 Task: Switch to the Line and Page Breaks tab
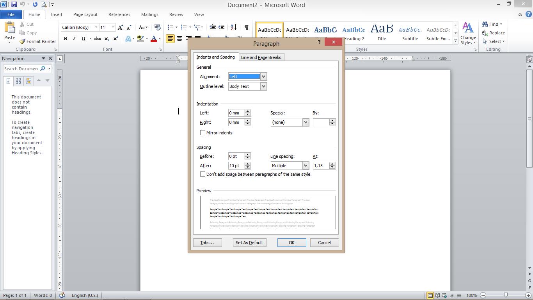pos(261,57)
